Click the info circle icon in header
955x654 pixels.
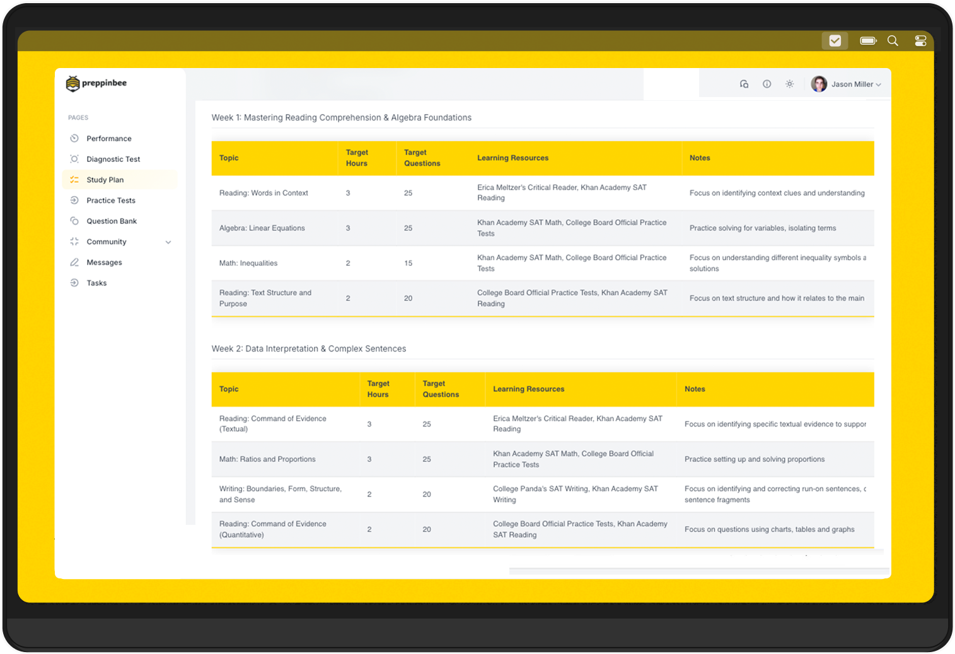click(x=767, y=84)
